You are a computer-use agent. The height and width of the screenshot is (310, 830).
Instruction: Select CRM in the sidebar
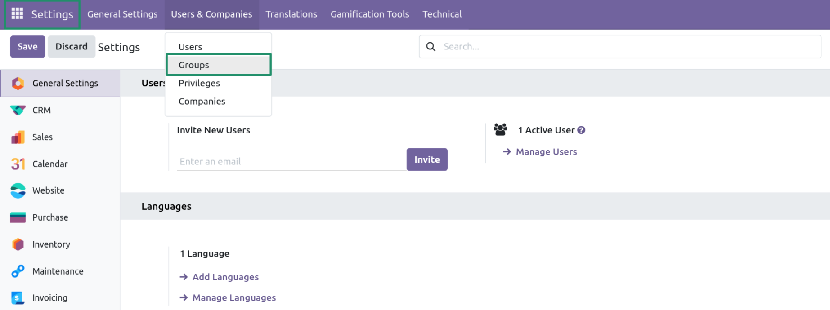[60, 110]
